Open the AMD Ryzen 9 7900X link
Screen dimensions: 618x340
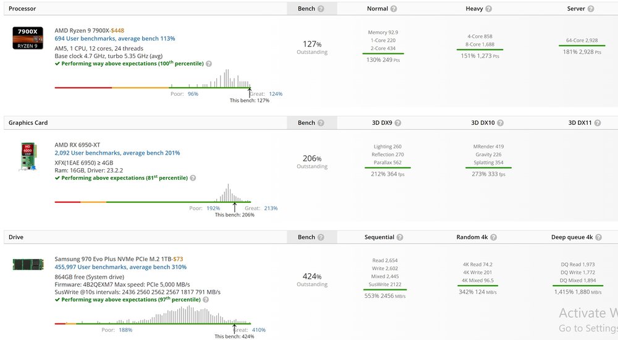[x=82, y=30]
